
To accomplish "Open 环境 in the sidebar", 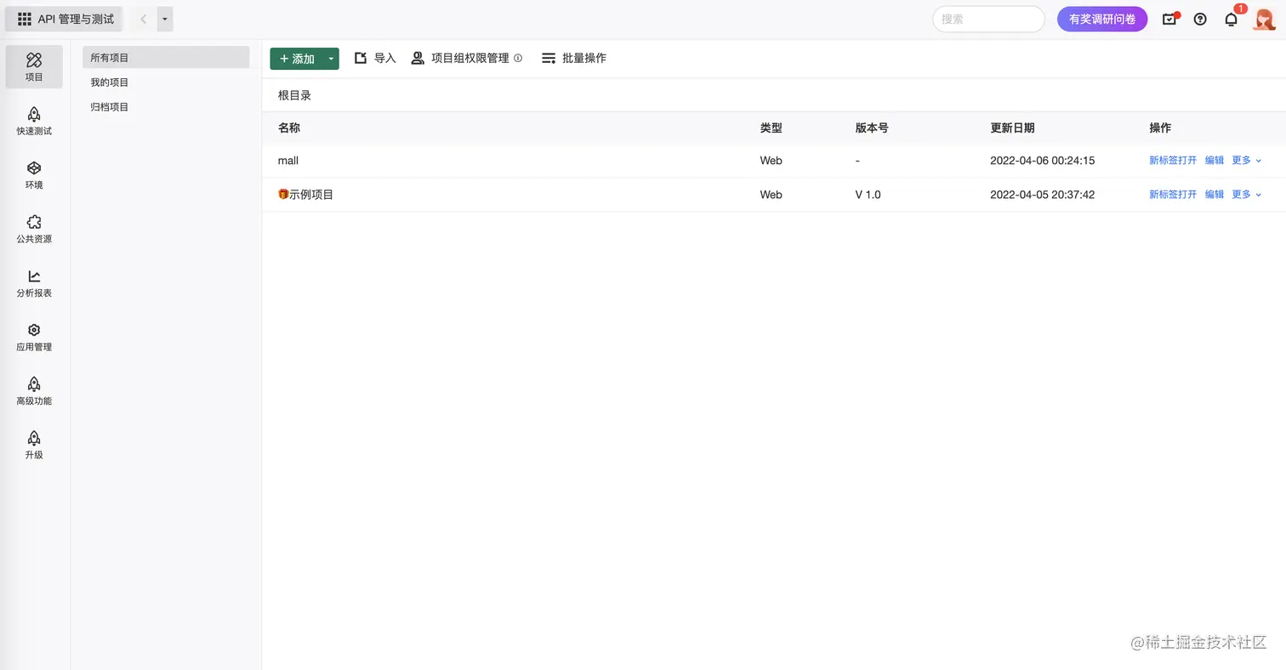I will (34, 174).
